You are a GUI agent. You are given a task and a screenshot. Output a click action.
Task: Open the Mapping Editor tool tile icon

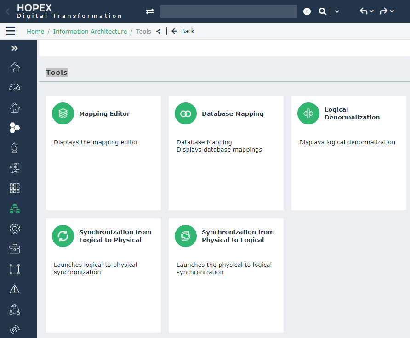[x=63, y=113]
